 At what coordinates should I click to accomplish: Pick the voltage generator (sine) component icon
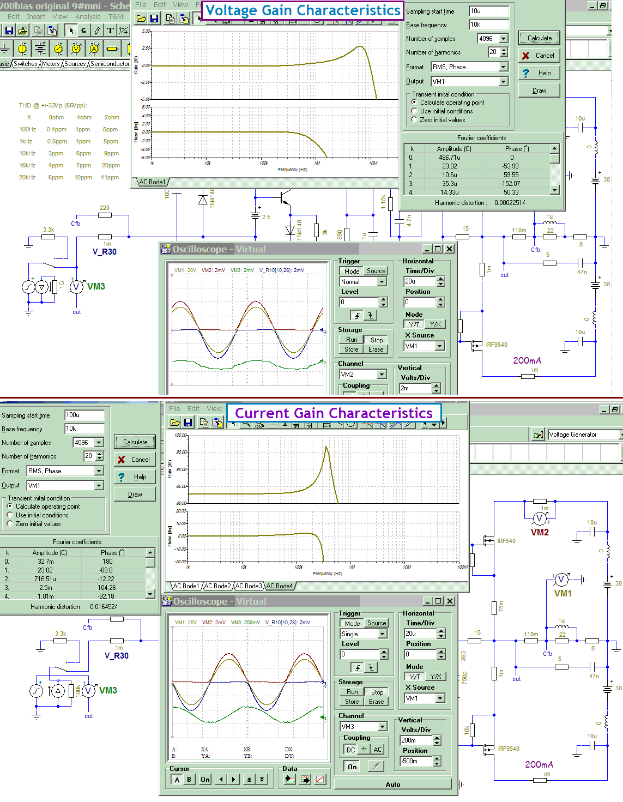58,49
